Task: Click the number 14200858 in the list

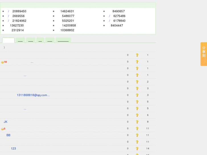Action: point(69,26)
